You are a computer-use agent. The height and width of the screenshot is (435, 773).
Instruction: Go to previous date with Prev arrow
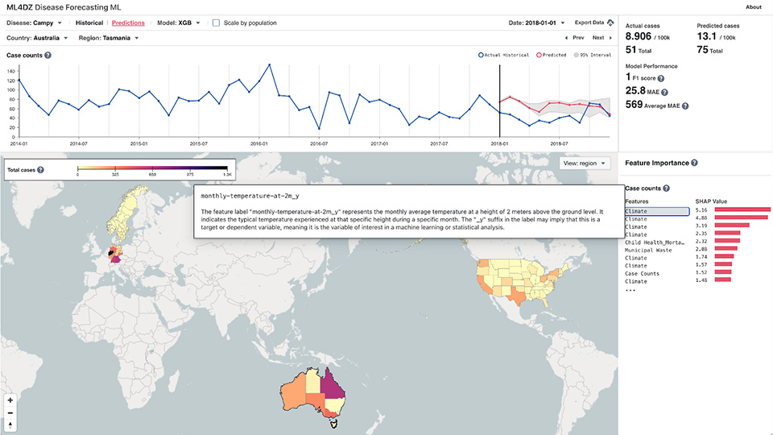(566, 38)
